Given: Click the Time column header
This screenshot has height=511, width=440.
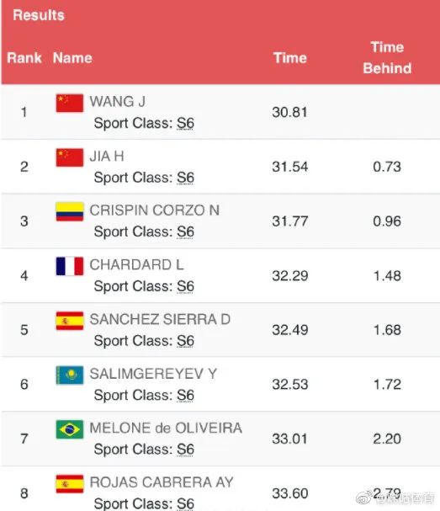Looking at the screenshot, I should coord(290,58).
